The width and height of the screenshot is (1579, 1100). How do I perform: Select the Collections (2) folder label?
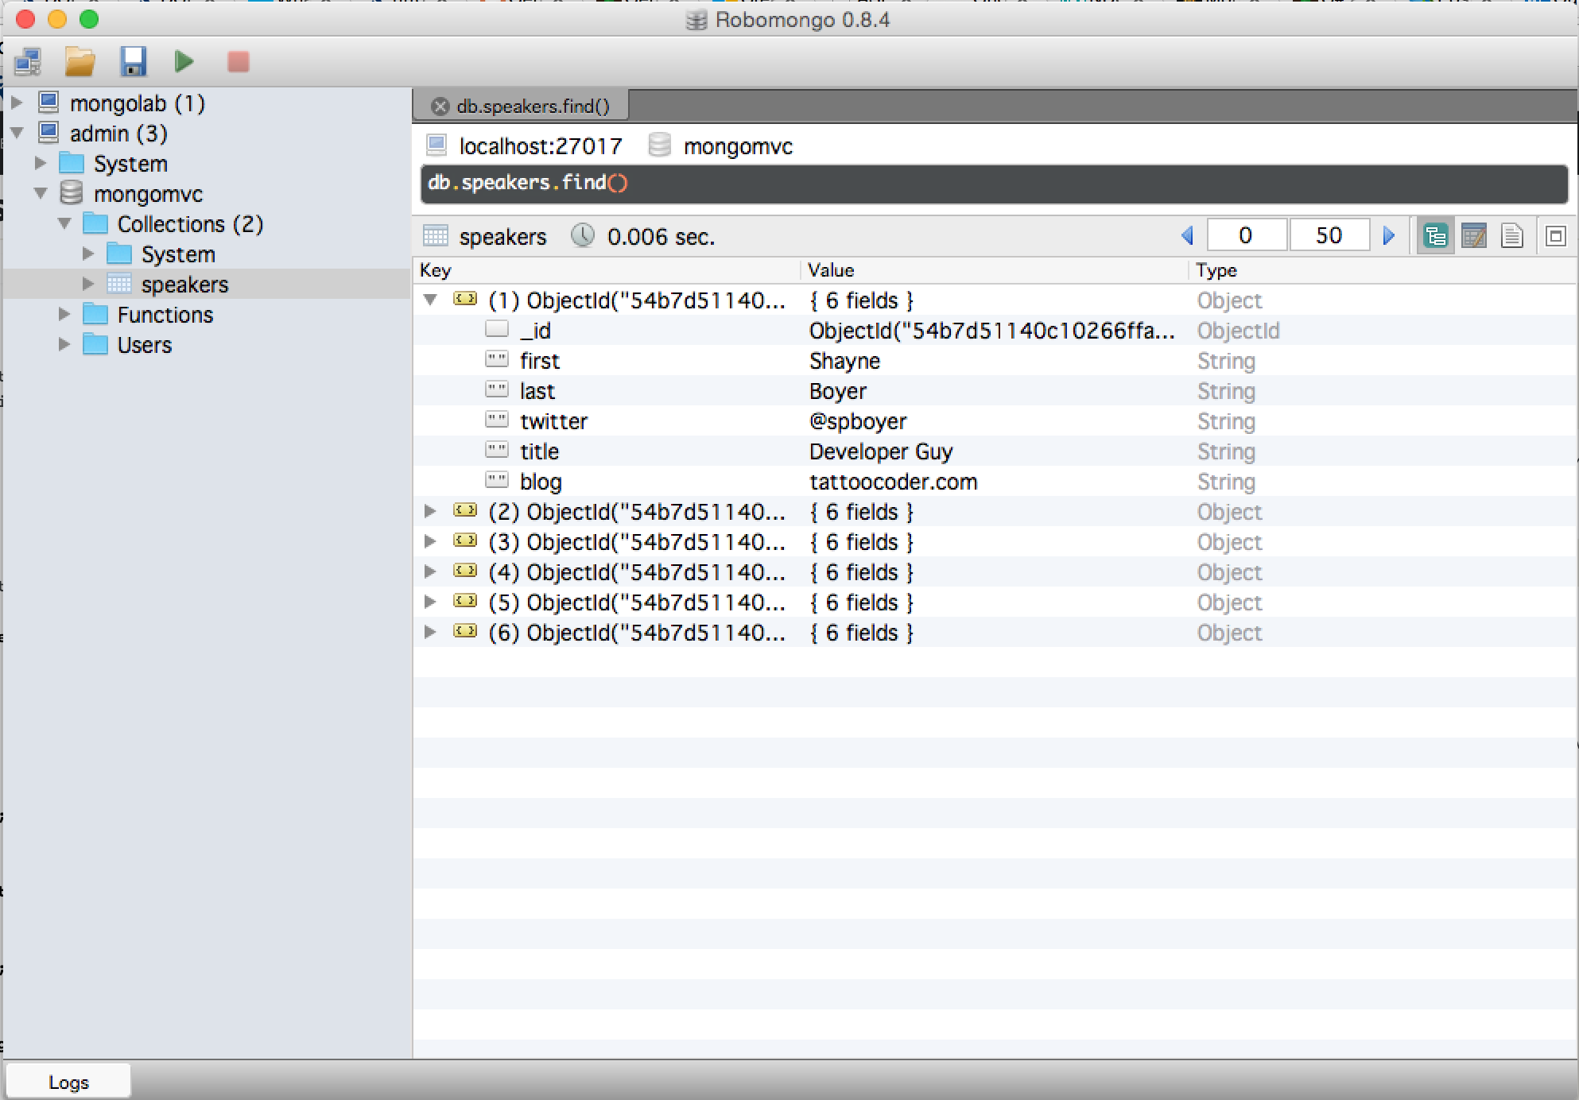[x=190, y=224]
